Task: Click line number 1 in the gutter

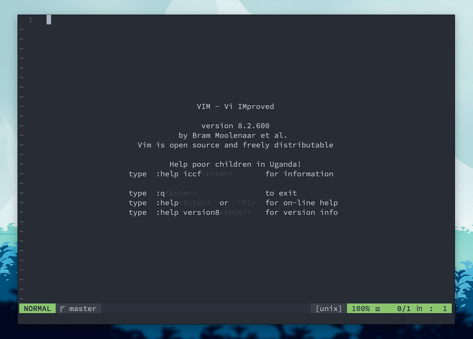Action: [31, 20]
